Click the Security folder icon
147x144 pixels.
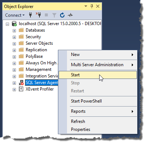[21, 37]
